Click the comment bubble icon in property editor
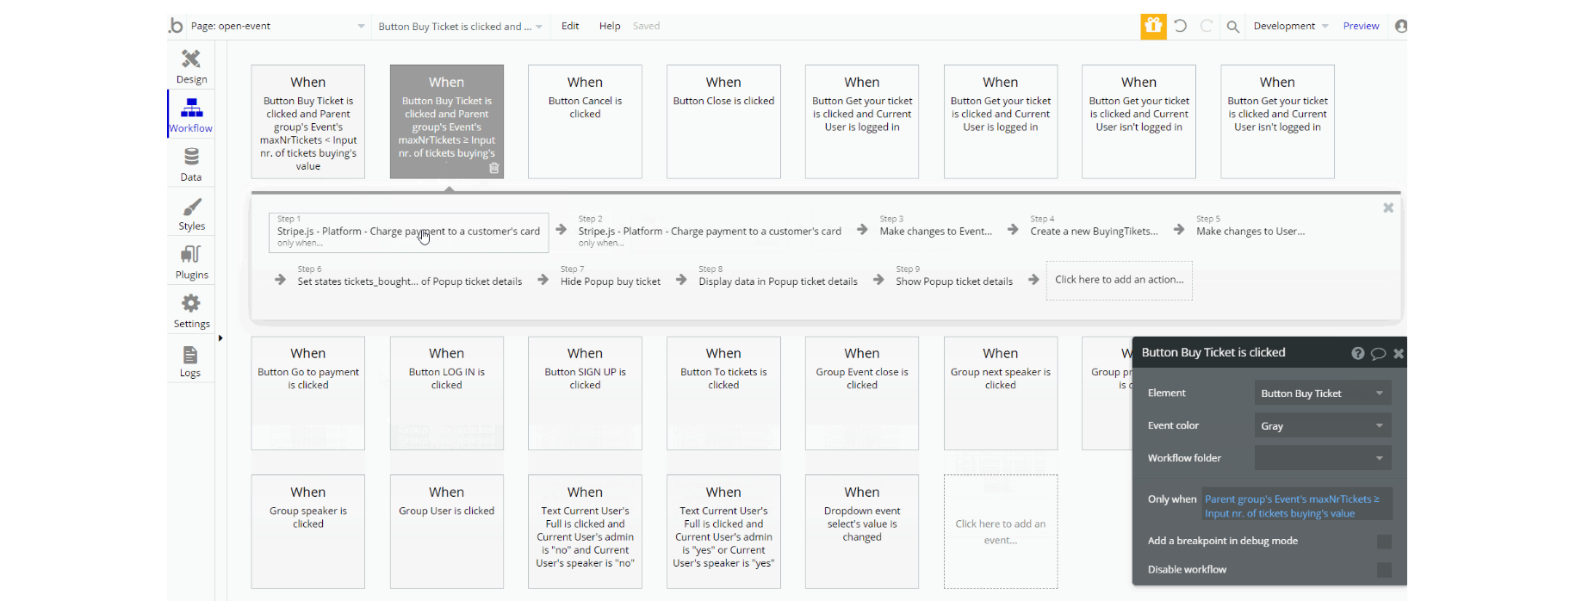Viewport: 1576px width, 601px height. coord(1378,353)
